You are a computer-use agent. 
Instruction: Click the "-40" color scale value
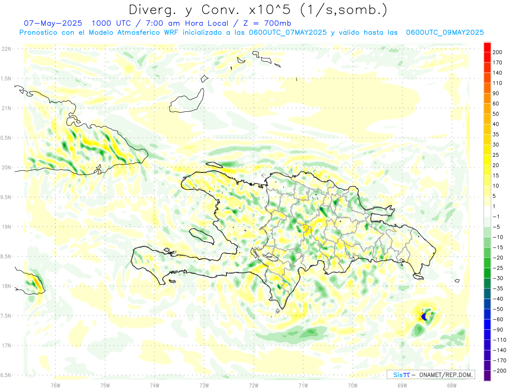click(497, 299)
